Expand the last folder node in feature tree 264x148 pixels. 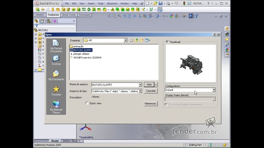[x=36, y=69]
